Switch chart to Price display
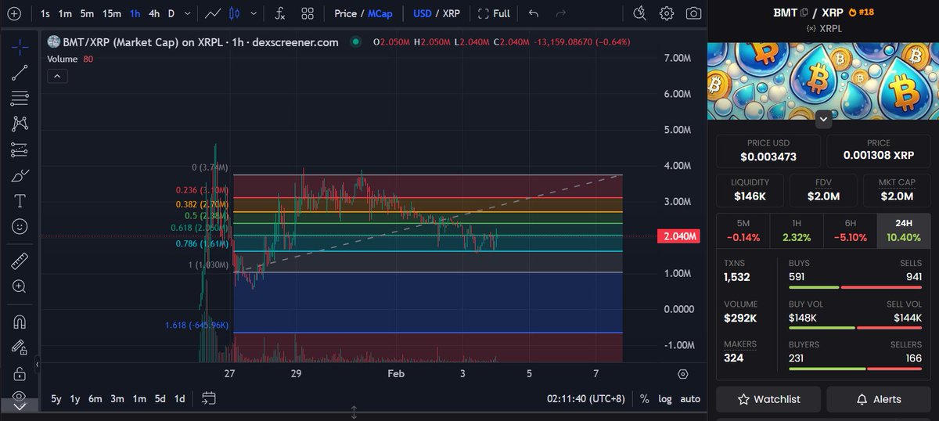This screenshot has height=421, width=939. click(345, 13)
